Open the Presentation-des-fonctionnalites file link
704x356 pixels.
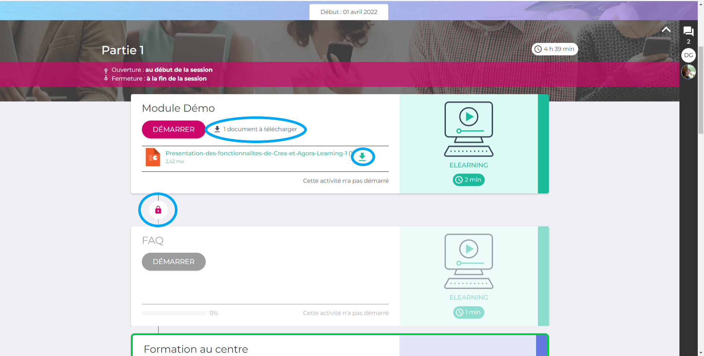coord(256,153)
